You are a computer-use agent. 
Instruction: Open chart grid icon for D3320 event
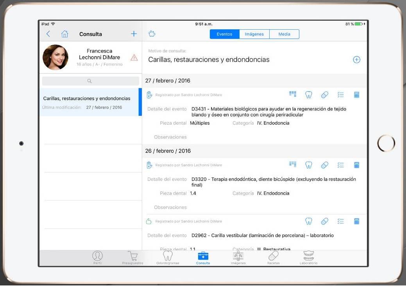pyautogui.click(x=293, y=165)
